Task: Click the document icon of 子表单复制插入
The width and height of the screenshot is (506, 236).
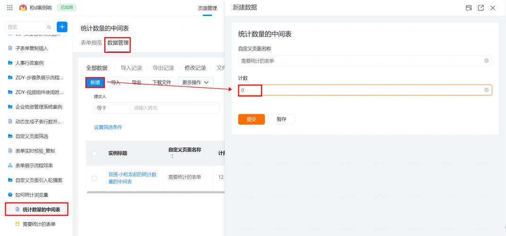Action: click(x=10, y=48)
